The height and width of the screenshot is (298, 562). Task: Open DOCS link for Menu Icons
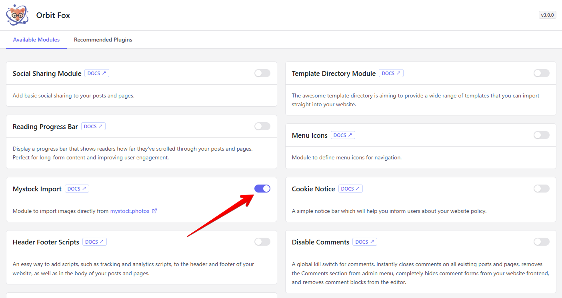pyautogui.click(x=343, y=135)
